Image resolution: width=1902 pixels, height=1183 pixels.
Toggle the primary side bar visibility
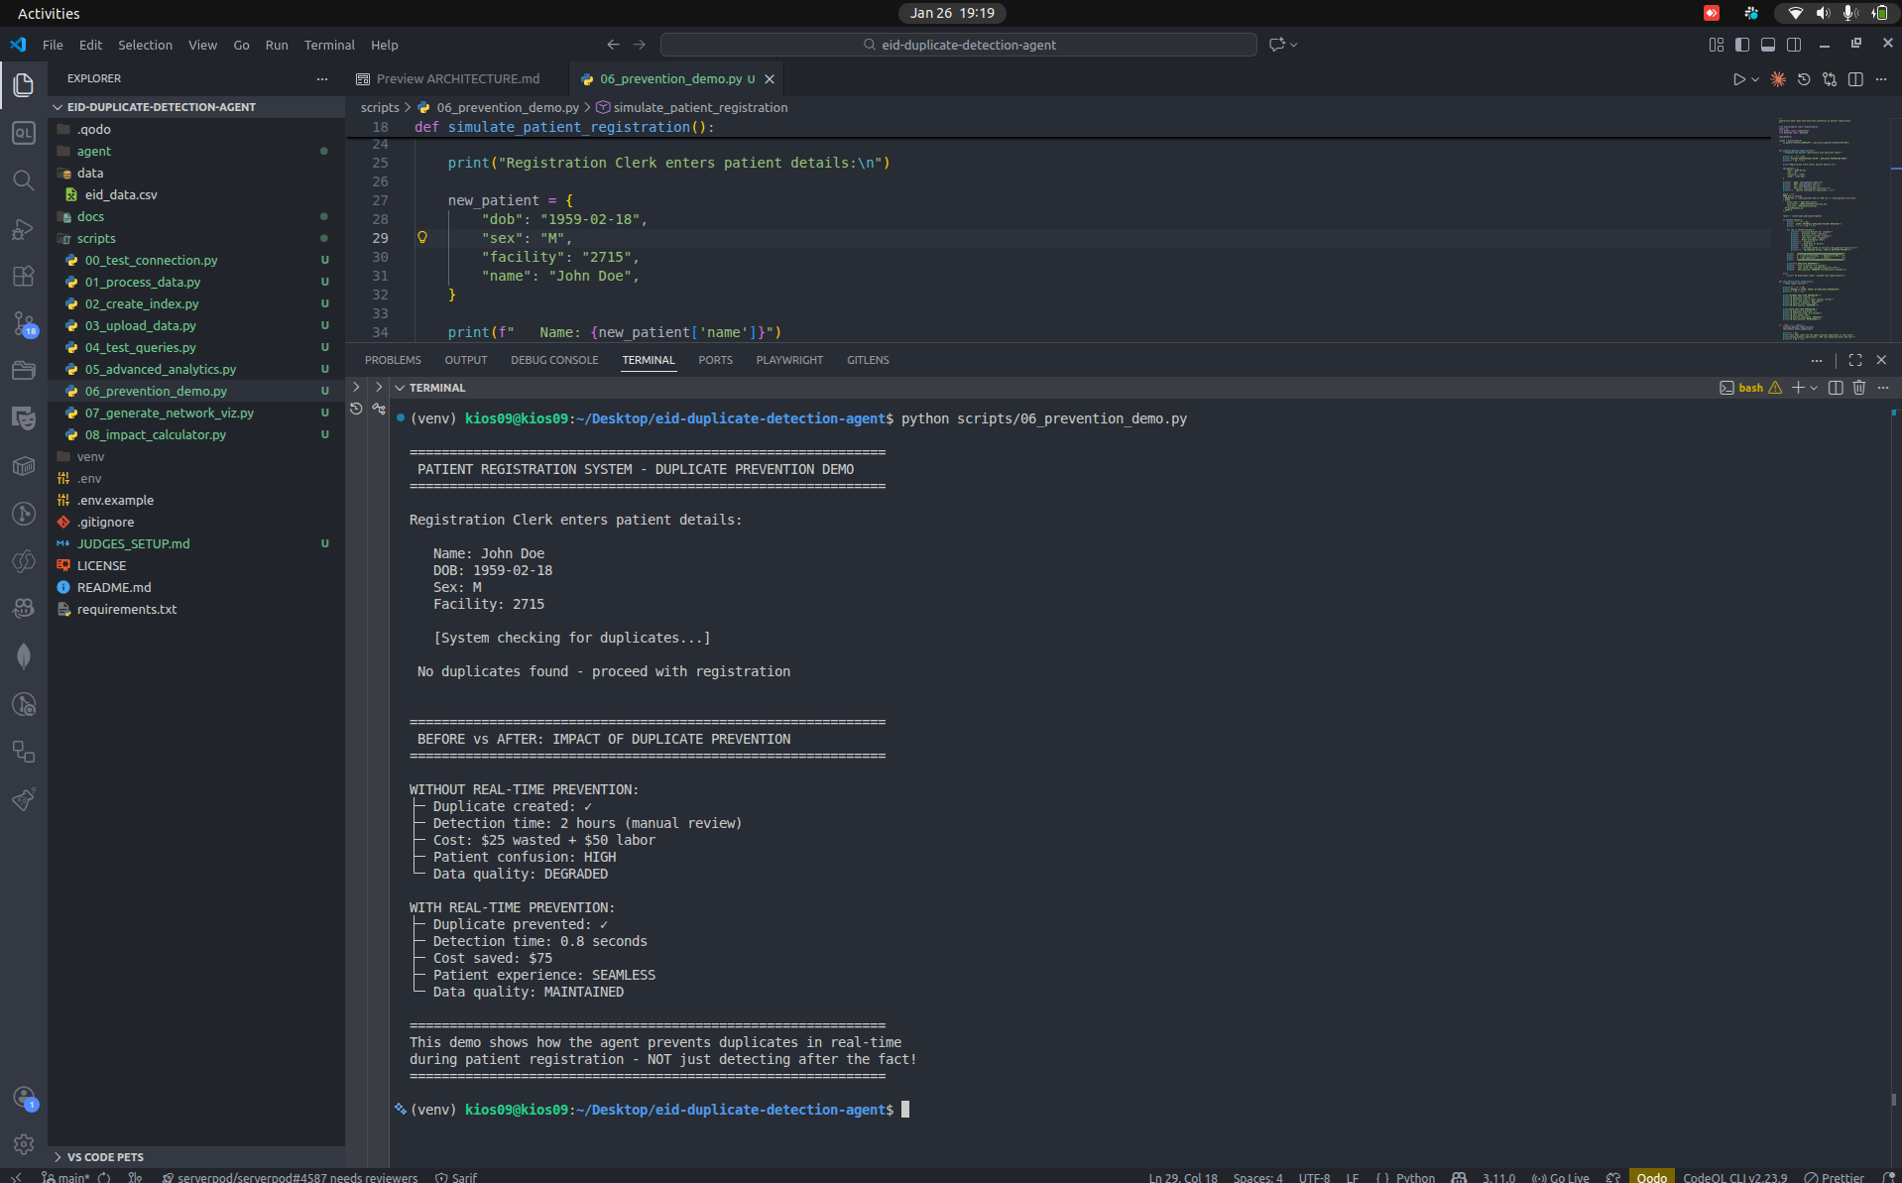(x=1742, y=45)
